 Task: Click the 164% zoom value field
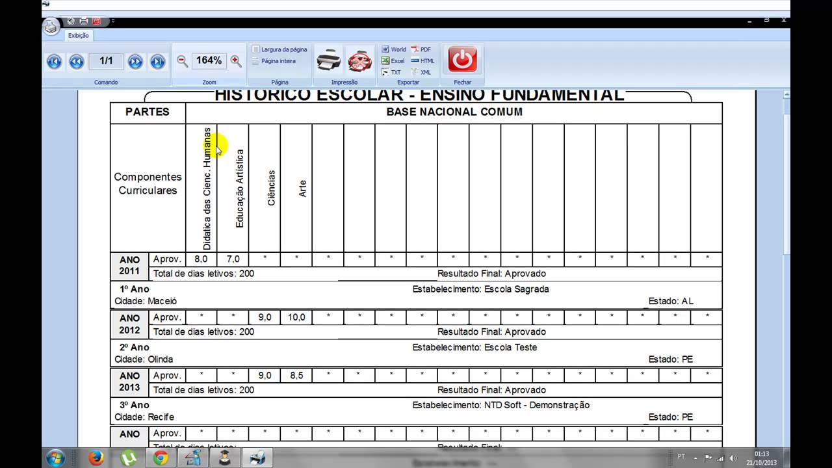pos(209,60)
